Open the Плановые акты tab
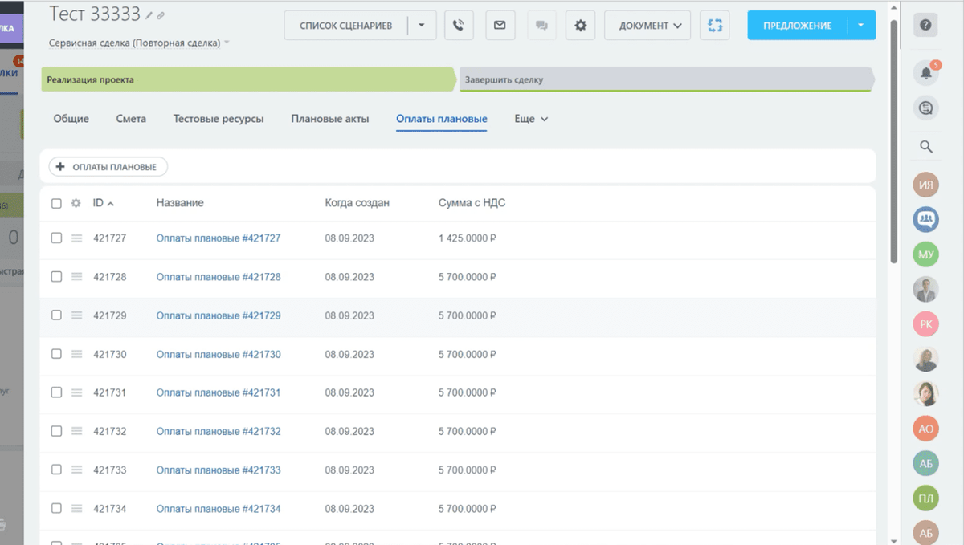This screenshot has height=545, width=964. (x=330, y=119)
